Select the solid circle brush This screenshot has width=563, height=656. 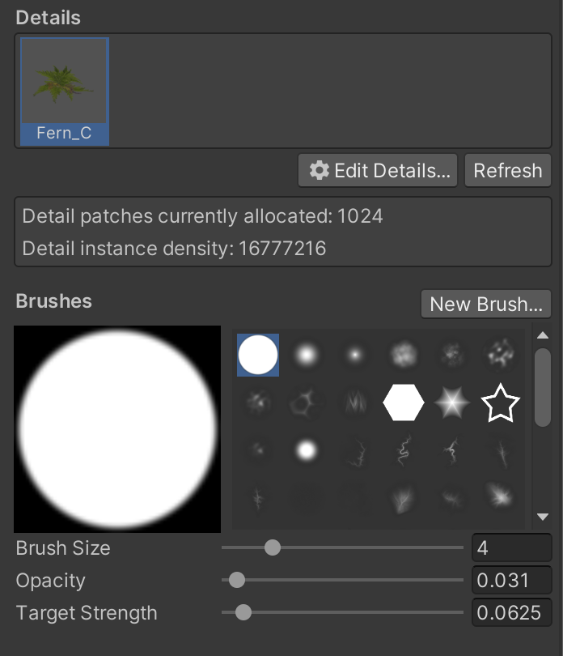click(258, 356)
